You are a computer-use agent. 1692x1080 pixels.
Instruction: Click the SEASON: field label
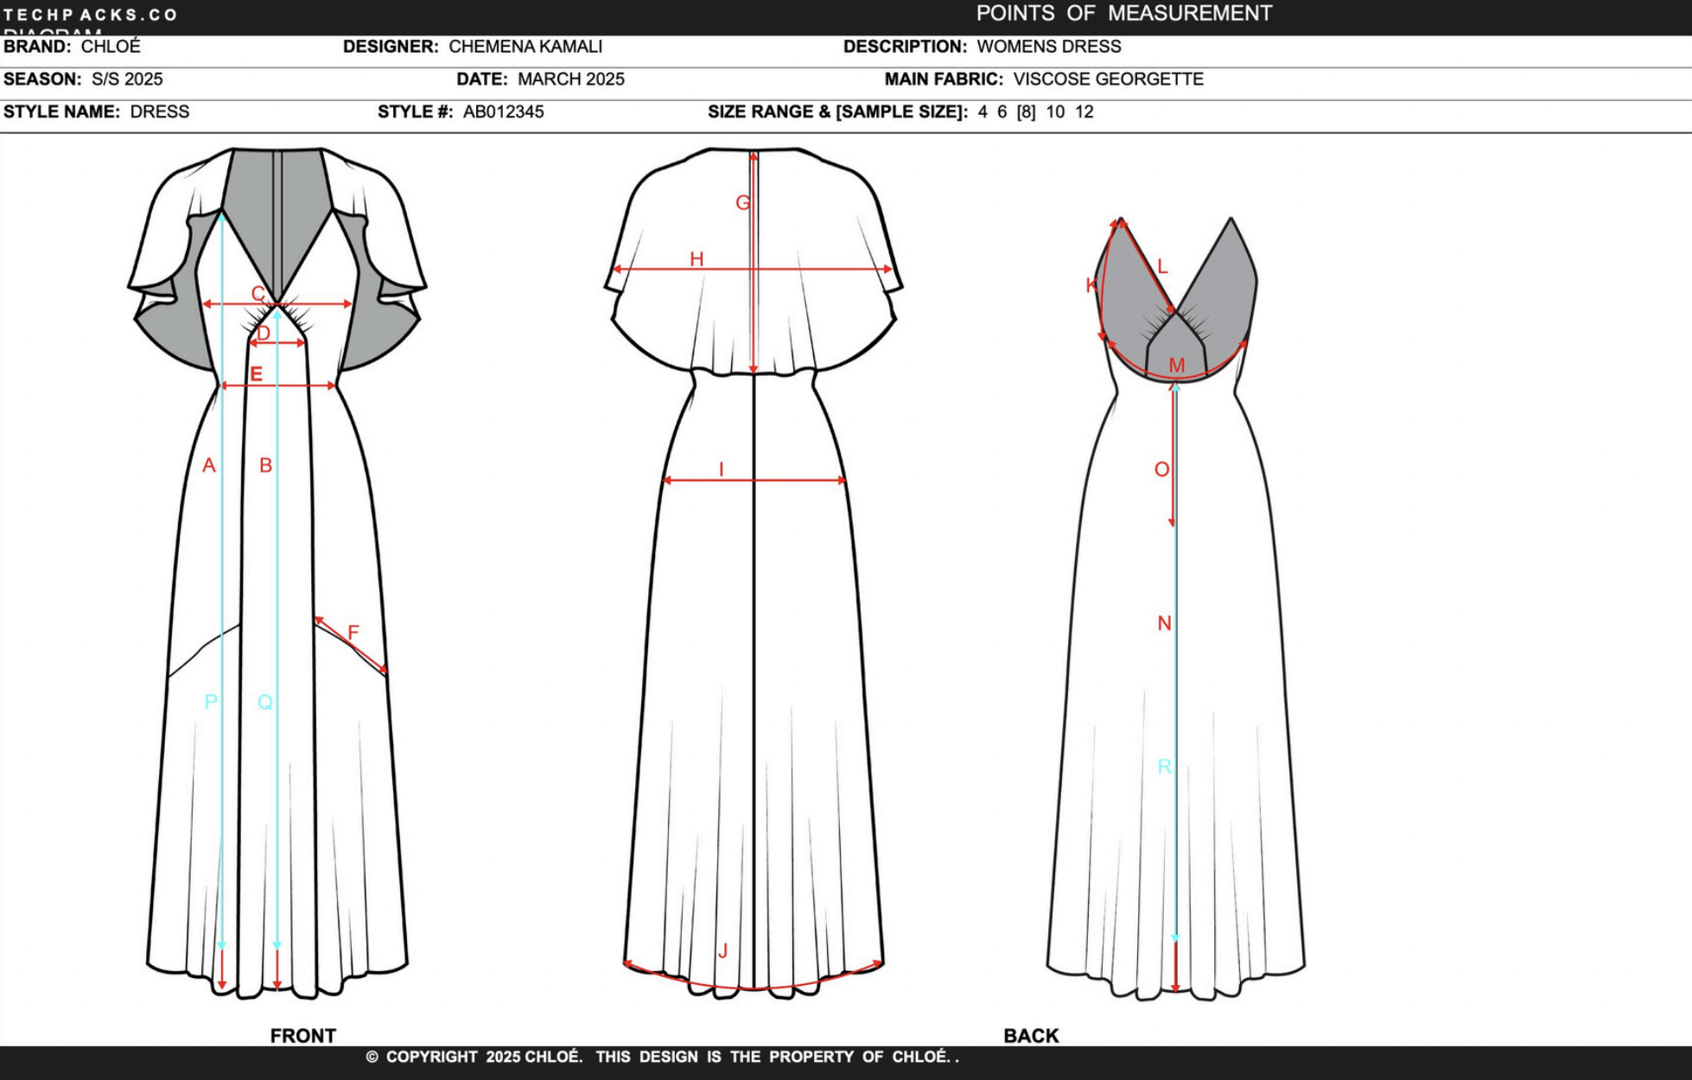coord(42,79)
